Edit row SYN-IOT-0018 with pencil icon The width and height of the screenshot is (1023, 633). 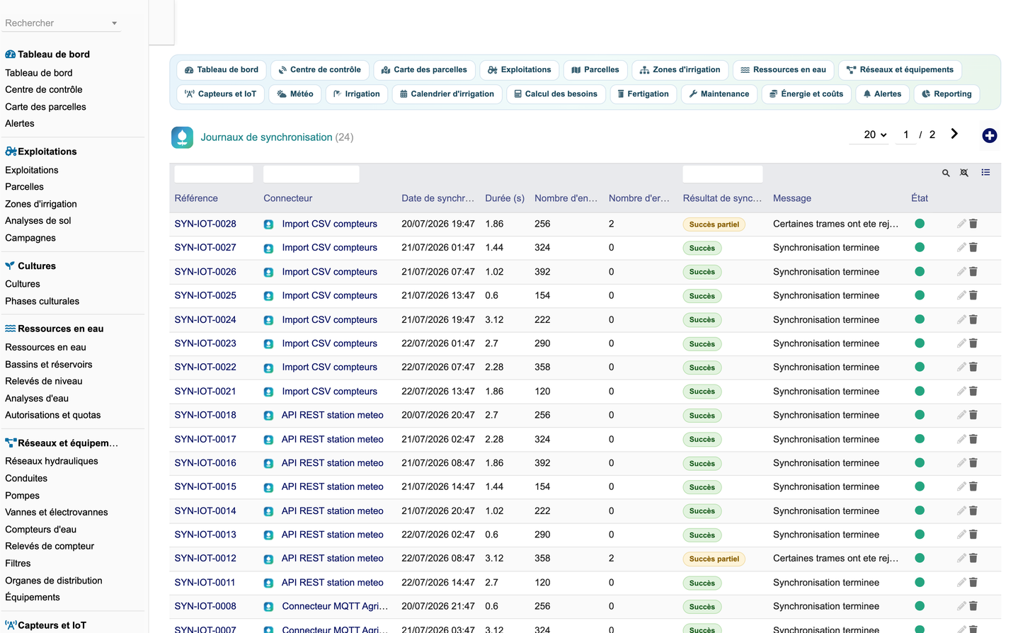click(961, 415)
